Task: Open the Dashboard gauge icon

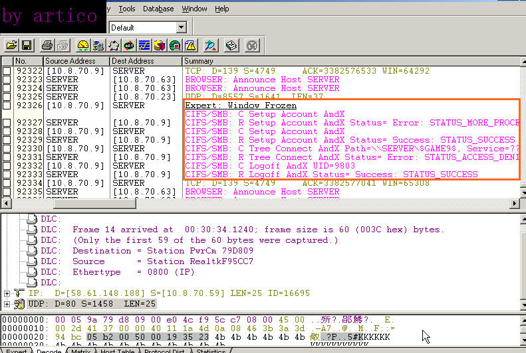Action: pos(83,46)
